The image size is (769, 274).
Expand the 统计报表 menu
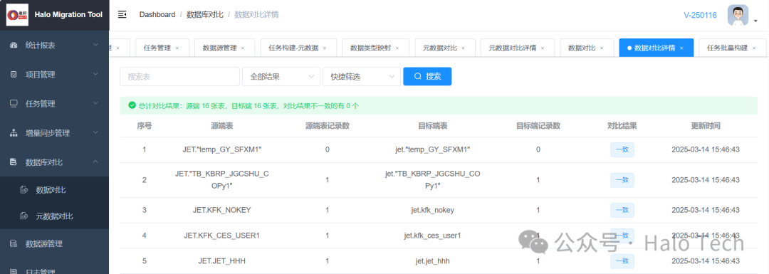[95, 45]
